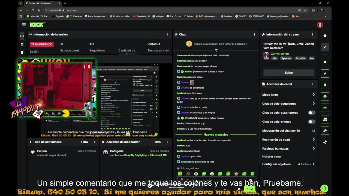This screenshot has width=349, height=196.
Task: Toggle the channel actions widget icon
Action: [325, 119]
